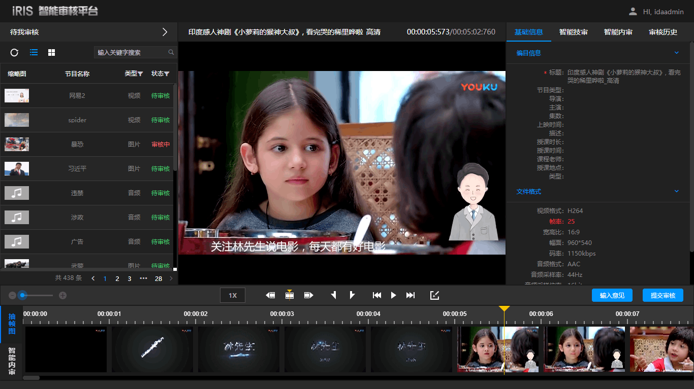Click the keyword search input field

(x=132, y=52)
